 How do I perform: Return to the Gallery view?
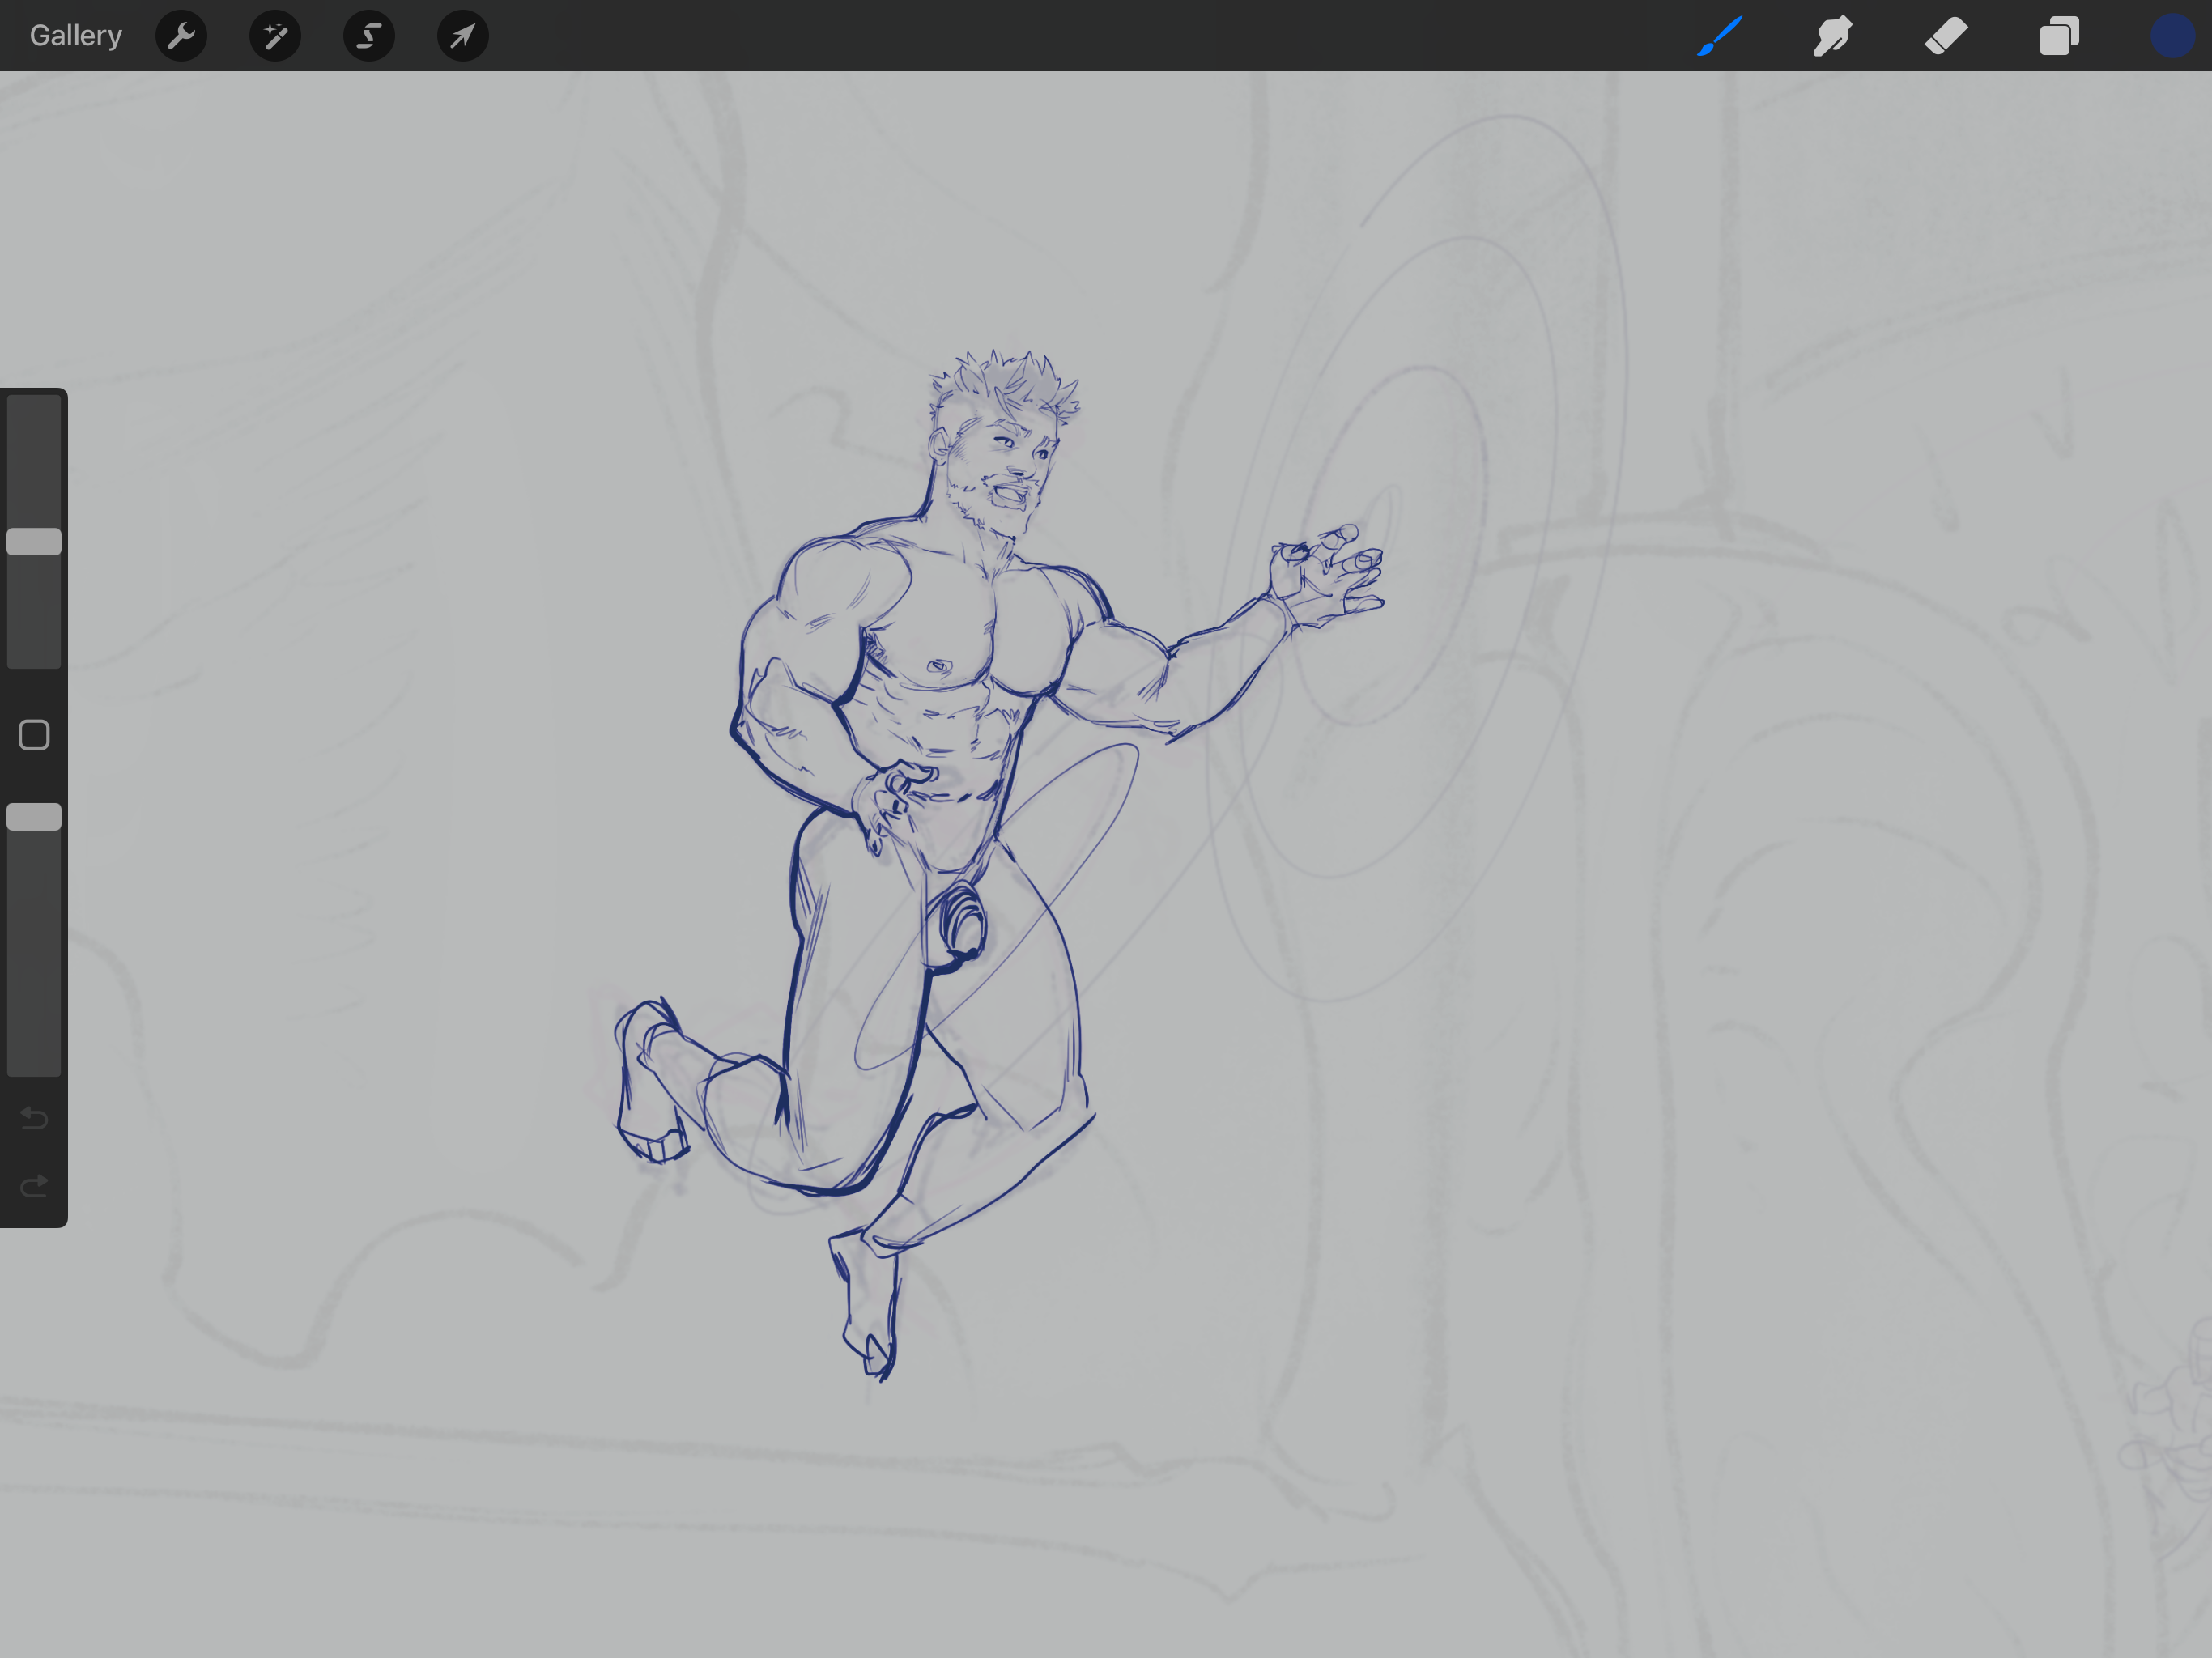coord(76,36)
